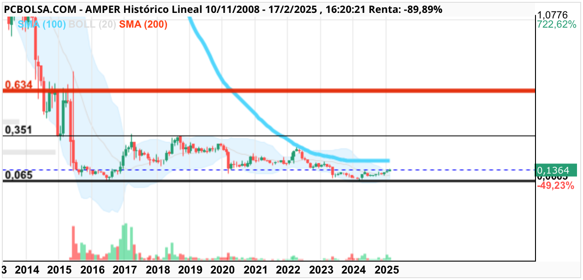This screenshot has width=583, height=280.
Task: Select the 2025 year on time axis
Action: click(387, 270)
